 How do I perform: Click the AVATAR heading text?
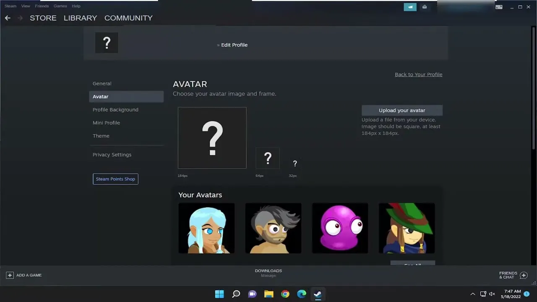(190, 84)
